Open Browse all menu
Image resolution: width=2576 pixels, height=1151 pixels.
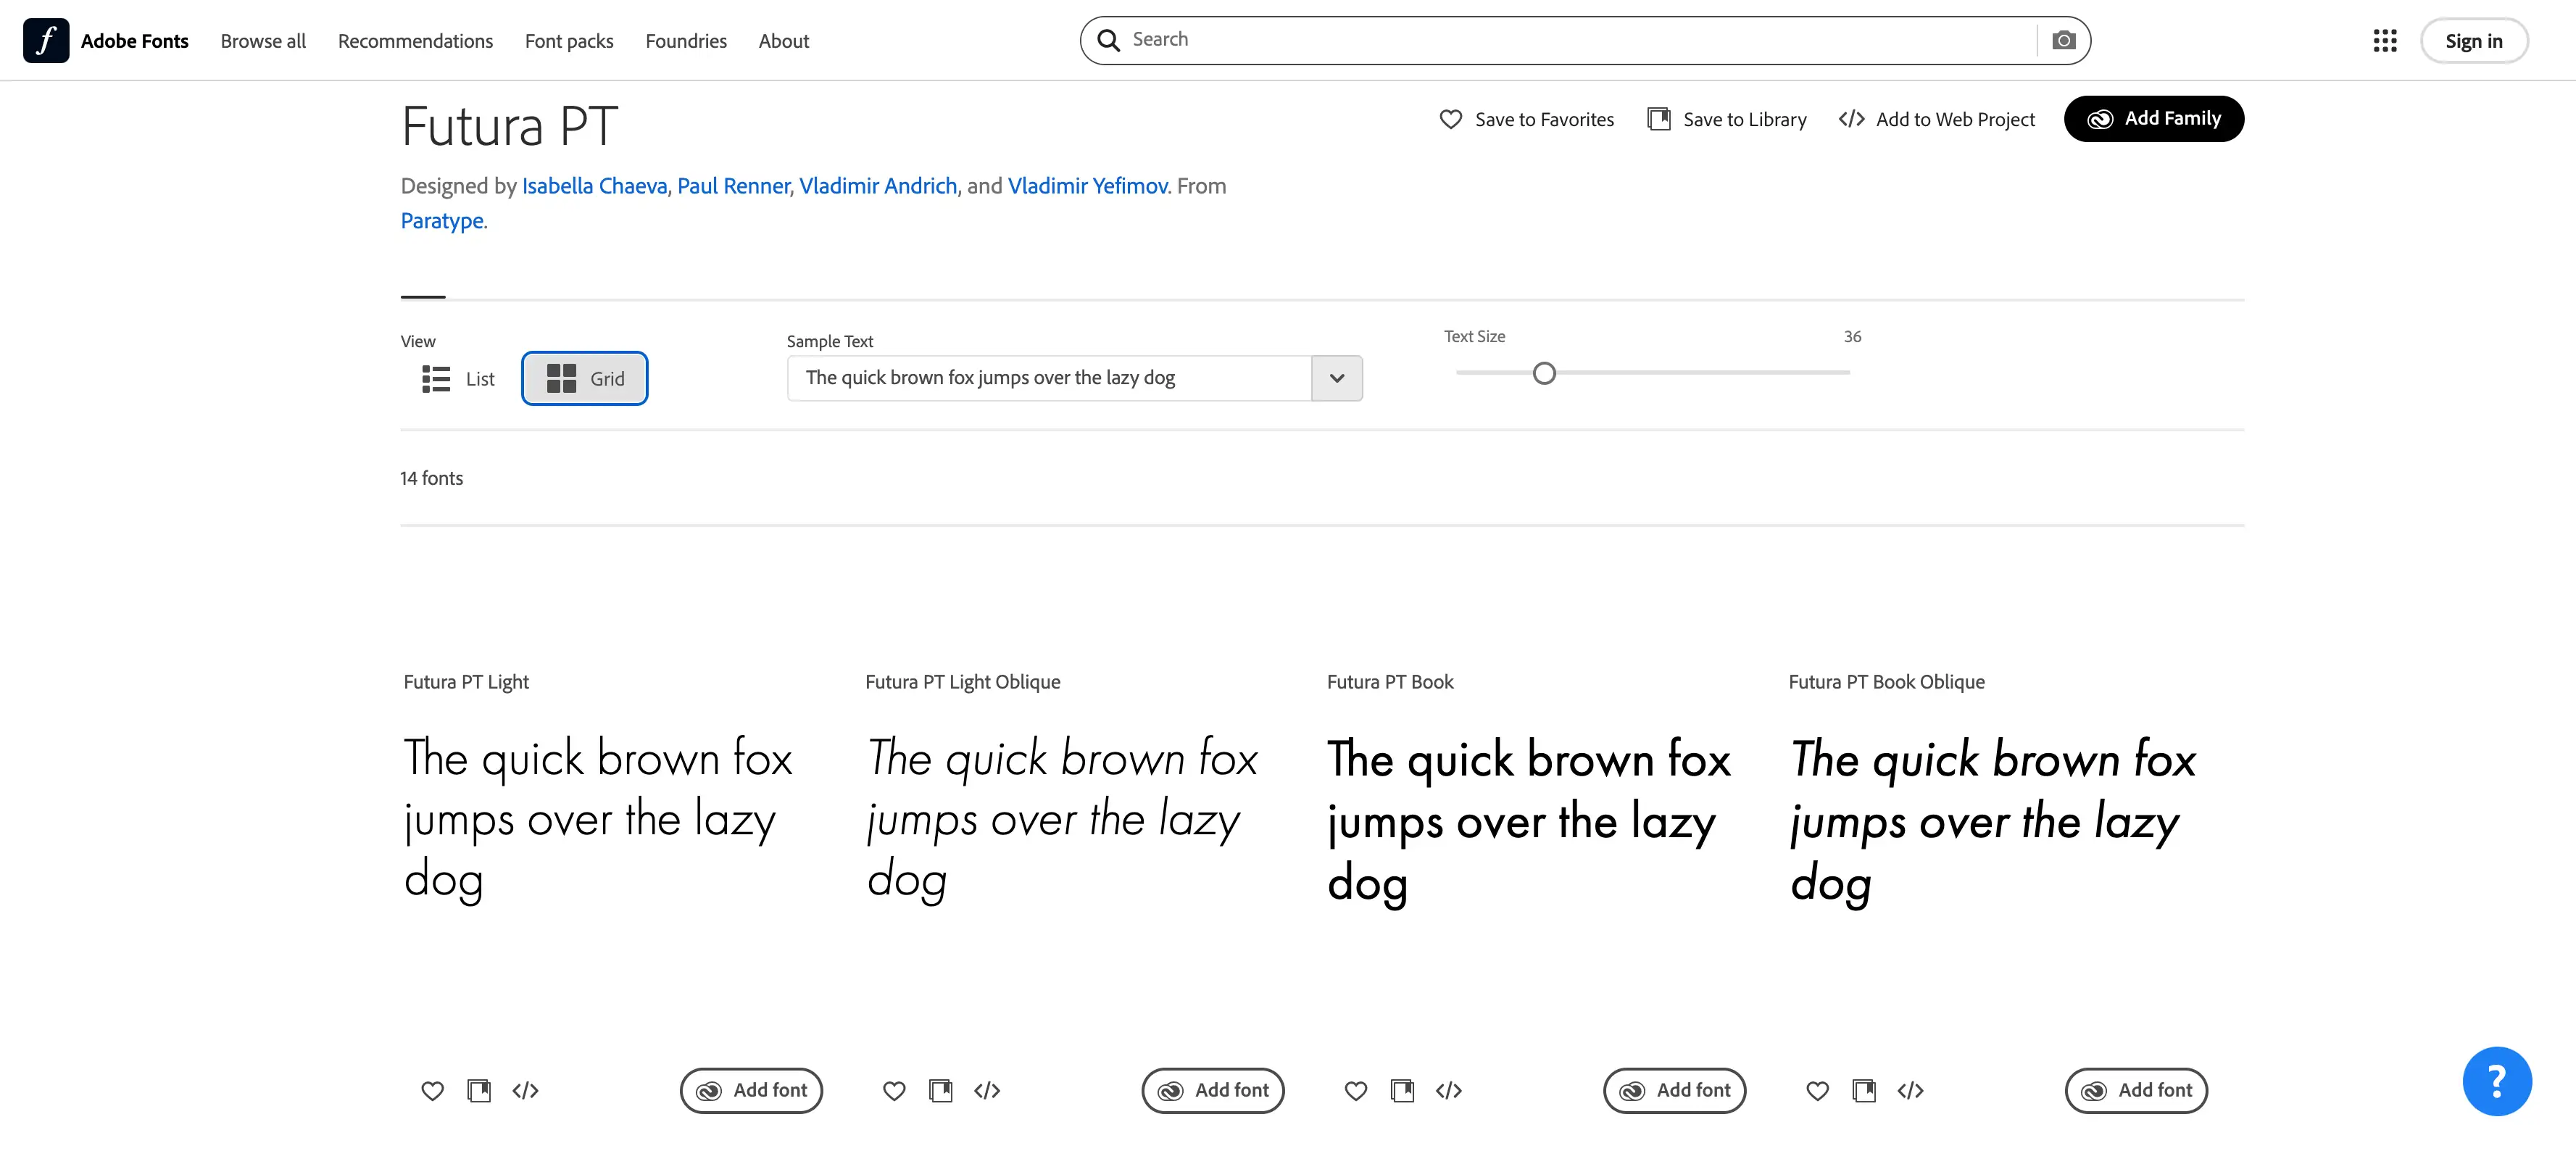263,41
